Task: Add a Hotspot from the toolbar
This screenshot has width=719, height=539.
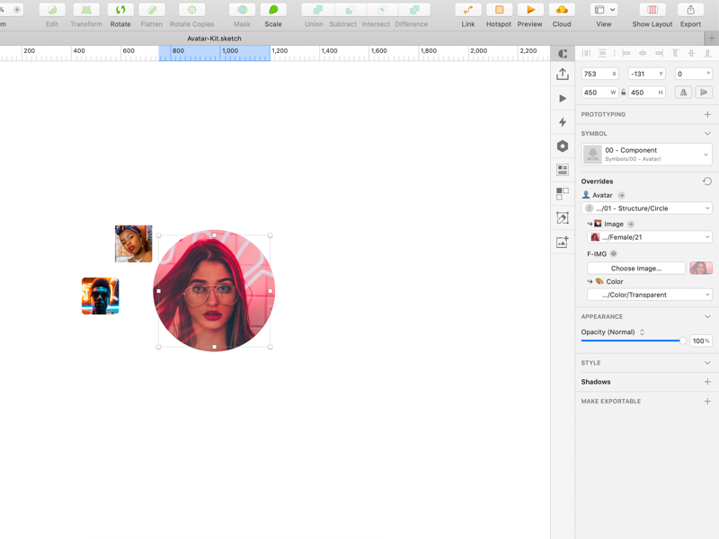Action: pyautogui.click(x=499, y=10)
